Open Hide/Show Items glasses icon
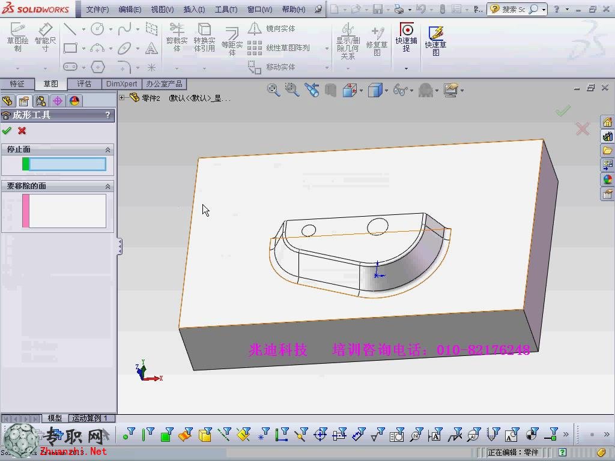 (x=400, y=90)
